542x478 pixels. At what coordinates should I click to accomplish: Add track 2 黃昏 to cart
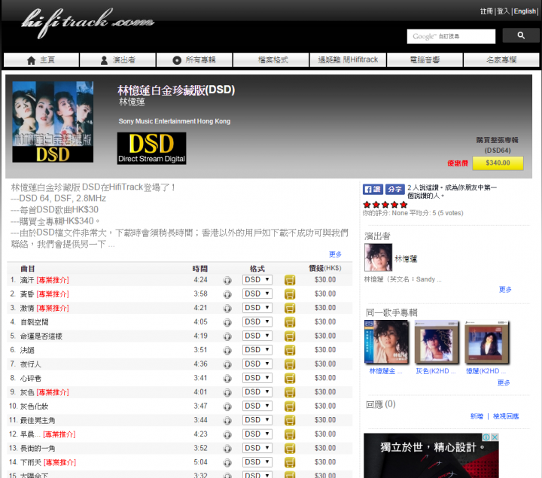(x=290, y=294)
